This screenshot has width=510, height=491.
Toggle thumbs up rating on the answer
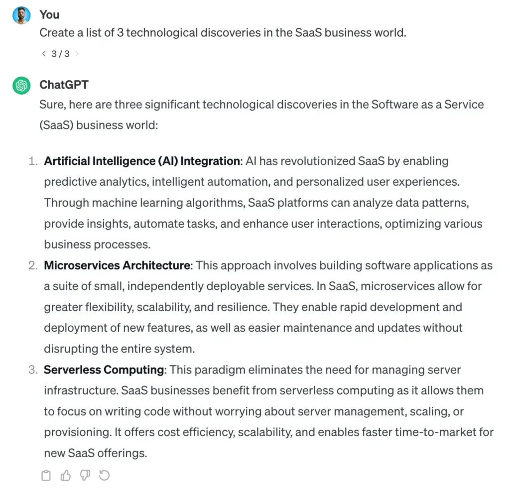click(x=65, y=475)
